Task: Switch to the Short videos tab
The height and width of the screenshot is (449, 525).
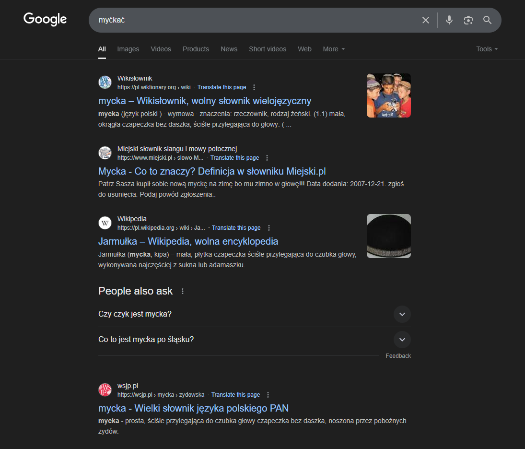Action: click(268, 49)
